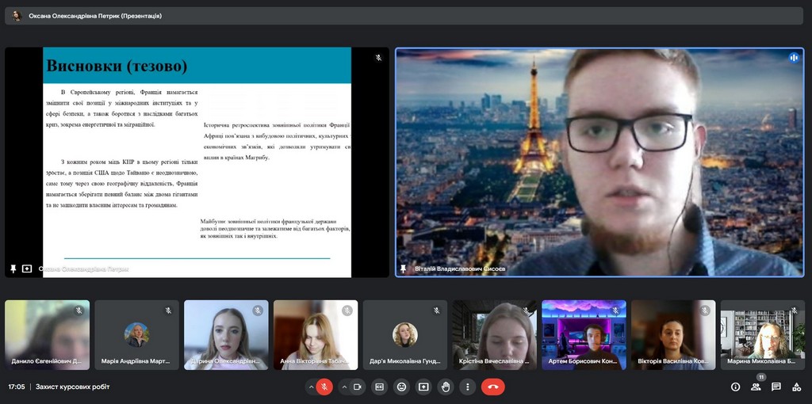This screenshot has width=812, height=404.
Task: Select Артем Борисович's participant thumbnail
Action: pyautogui.click(x=584, y=334)
